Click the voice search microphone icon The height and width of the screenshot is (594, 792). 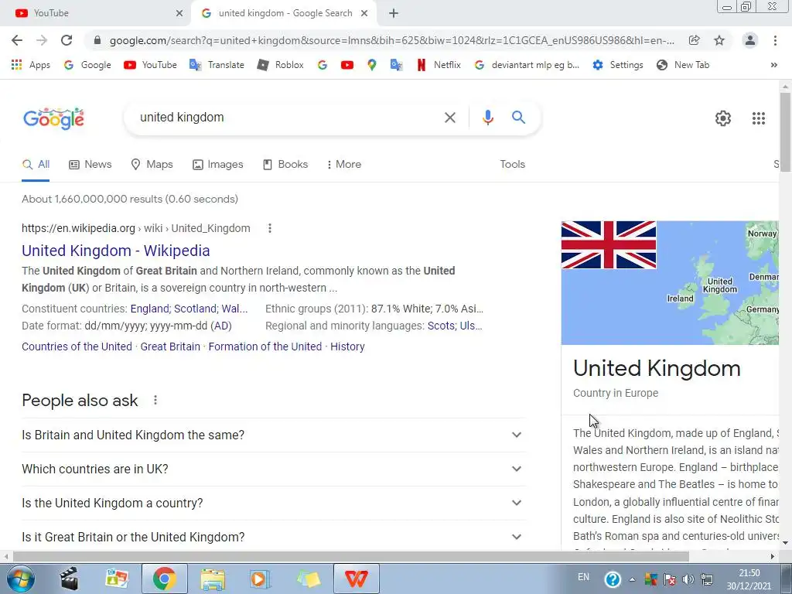tap(487, 118)
